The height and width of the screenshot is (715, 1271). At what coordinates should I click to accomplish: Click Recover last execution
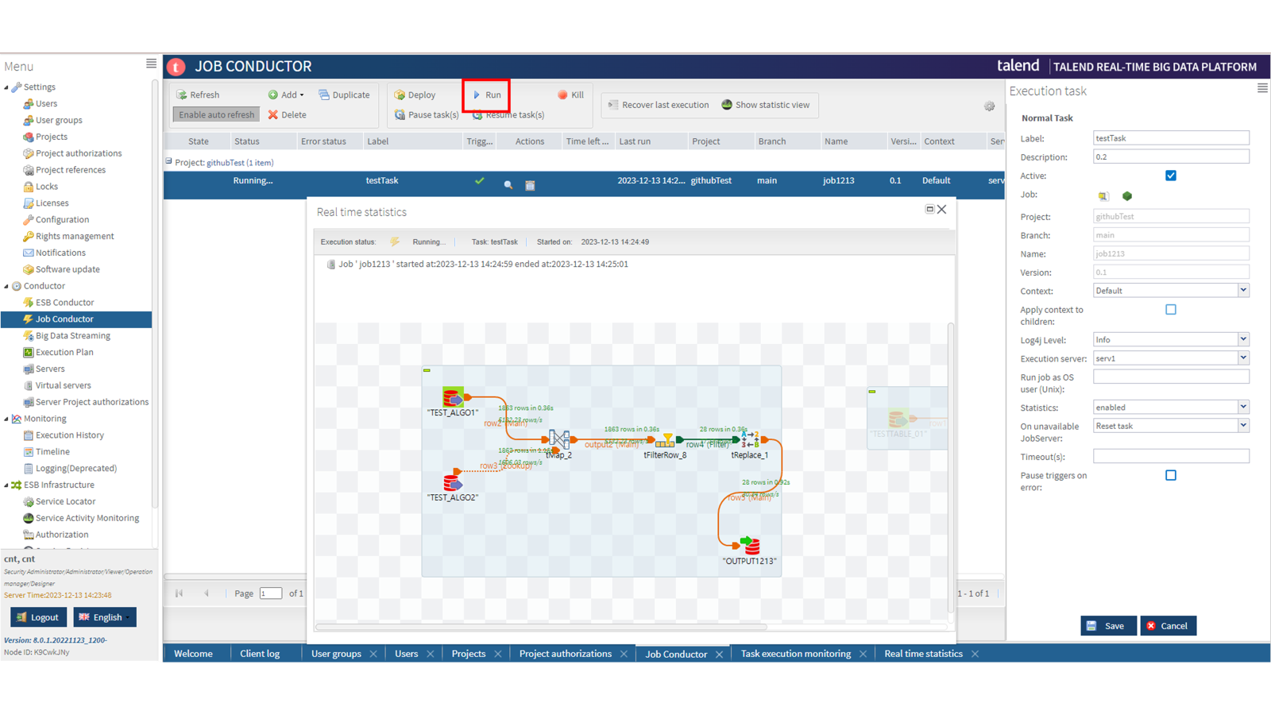click(658, 105)
